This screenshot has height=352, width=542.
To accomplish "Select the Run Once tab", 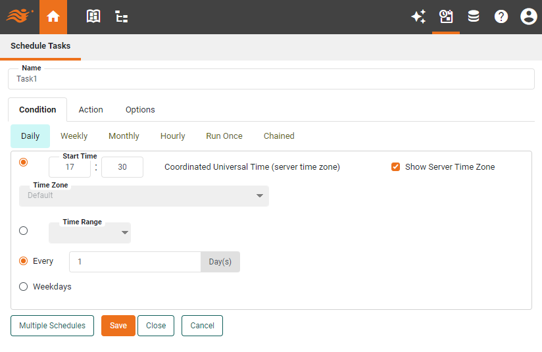I will point(224,136).
